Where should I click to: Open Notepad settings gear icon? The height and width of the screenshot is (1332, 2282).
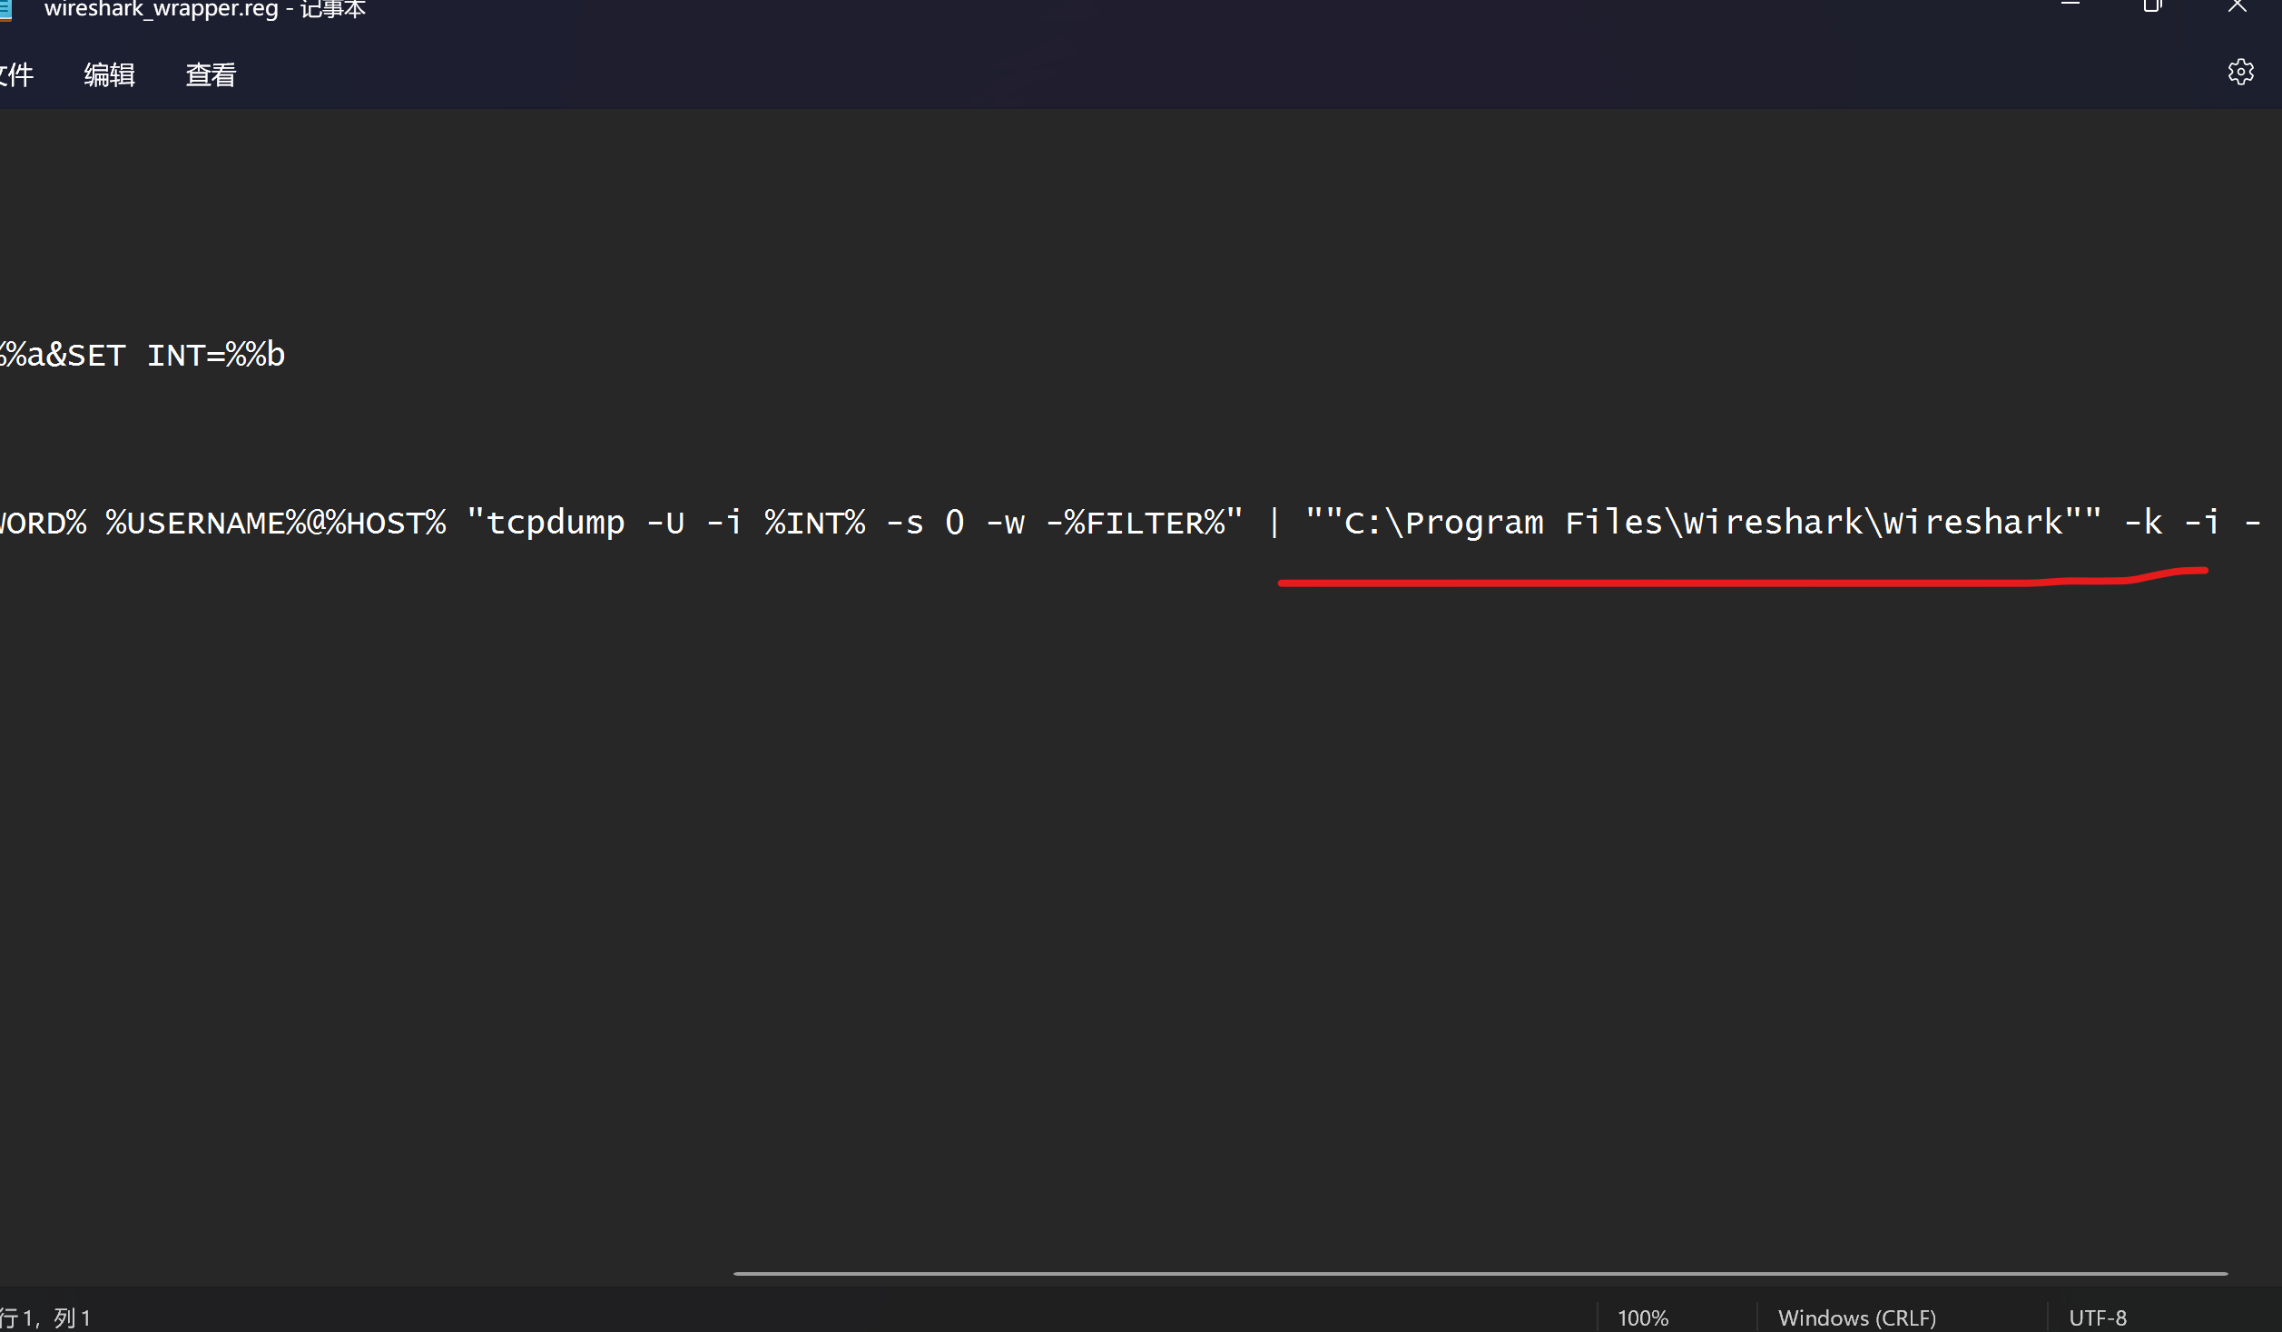[x=2240, y=73]
